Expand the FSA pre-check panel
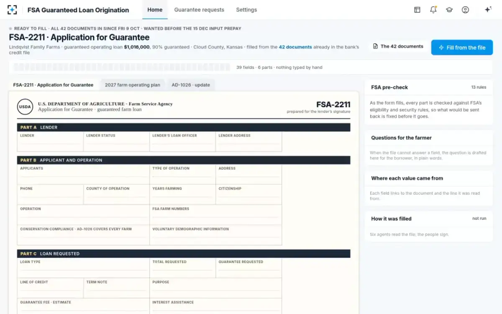This screenshot has width=502, height=314. point(429,88)
